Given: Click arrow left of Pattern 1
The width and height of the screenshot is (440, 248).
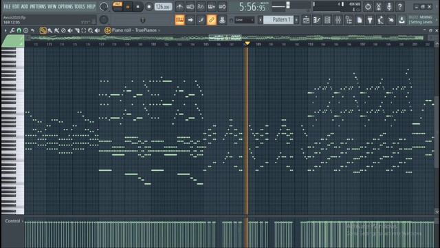Looking at the screenshot, I should [260, 20].
